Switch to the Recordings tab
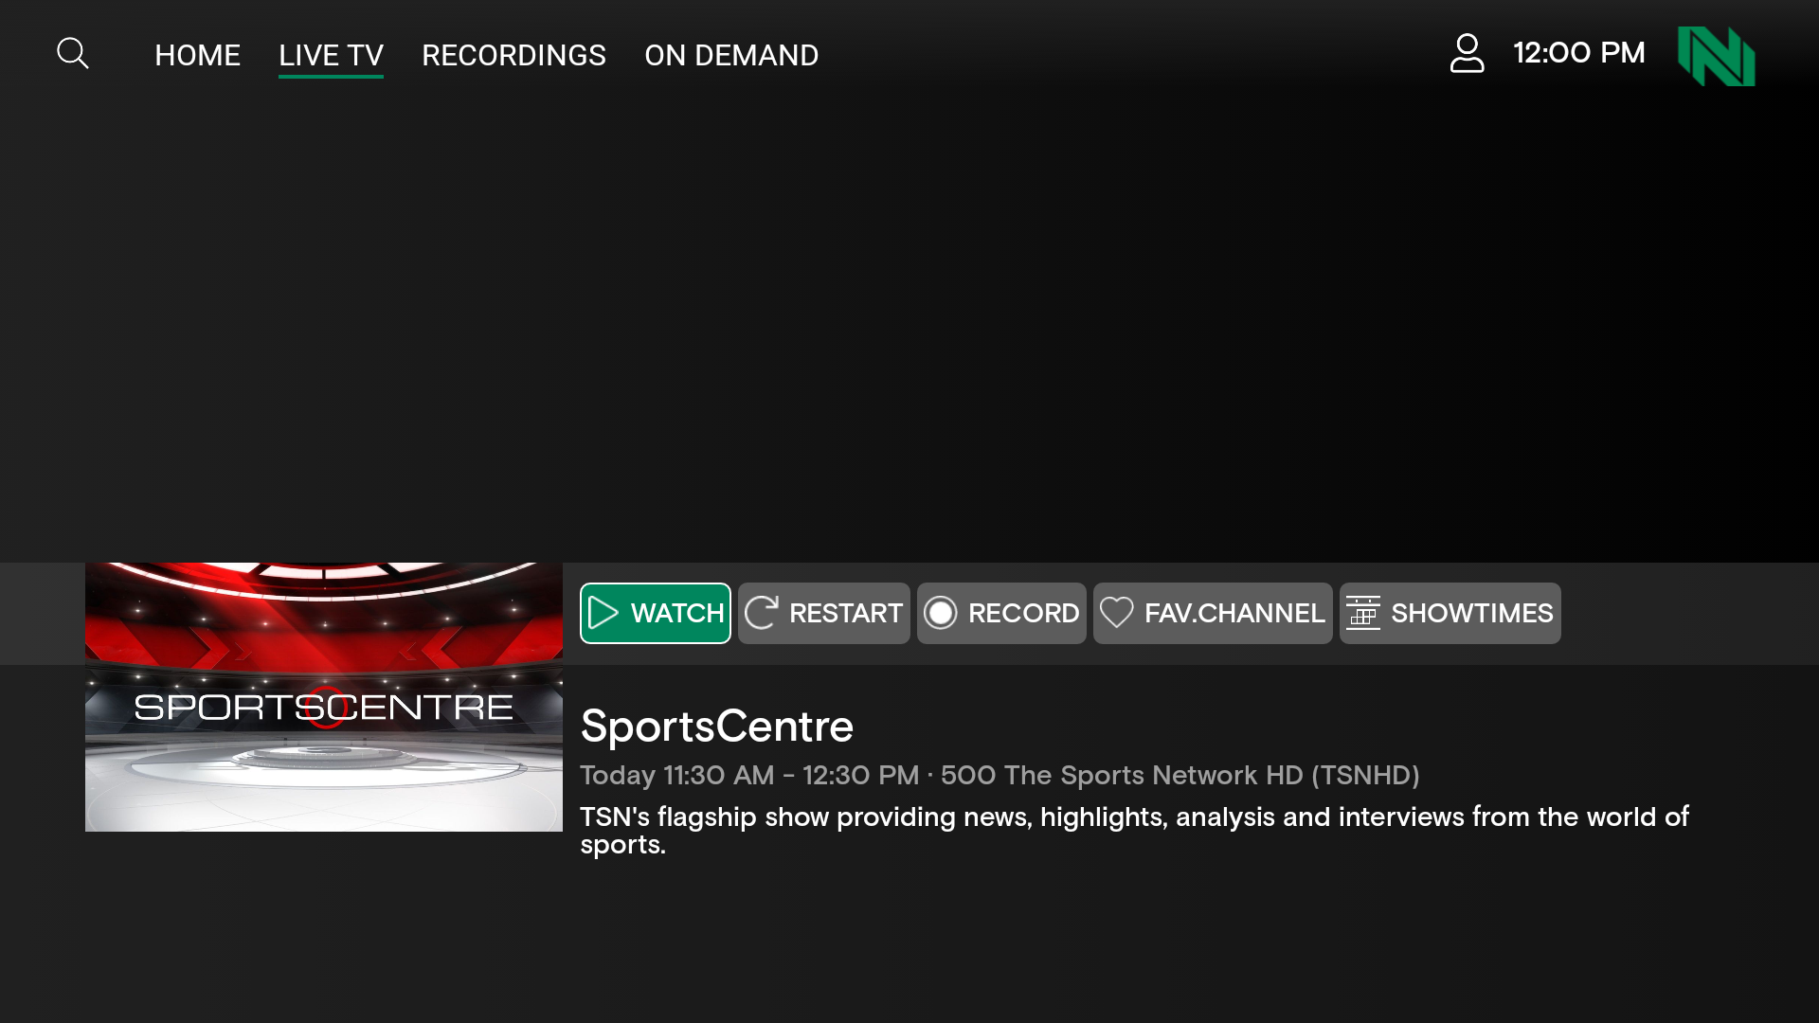Image resolution: width=1819 pixels, height=1023 pixels. (513, 55)
